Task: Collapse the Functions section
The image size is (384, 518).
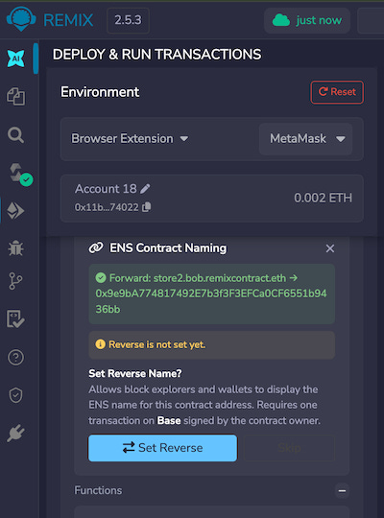Action: click(x=342, y=490)
